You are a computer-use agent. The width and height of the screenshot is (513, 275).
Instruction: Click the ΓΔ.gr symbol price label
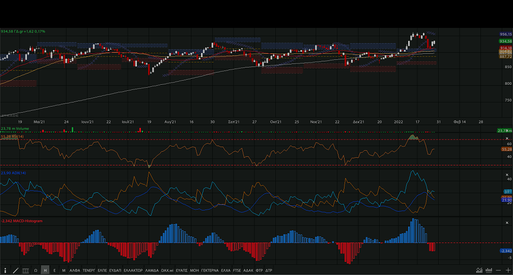[x=23, y=31]
